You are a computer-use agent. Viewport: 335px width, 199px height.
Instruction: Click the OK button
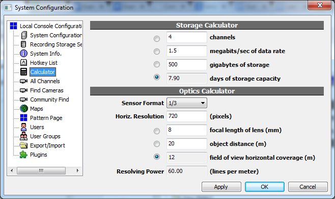click(265, 187)
